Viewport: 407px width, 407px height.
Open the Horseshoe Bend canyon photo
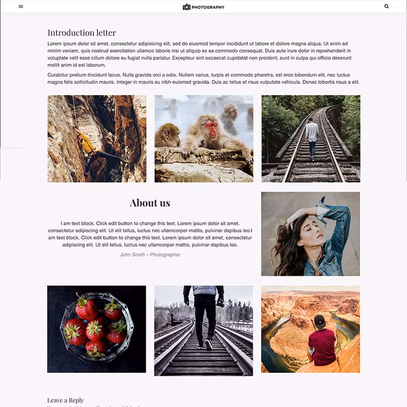310,329
